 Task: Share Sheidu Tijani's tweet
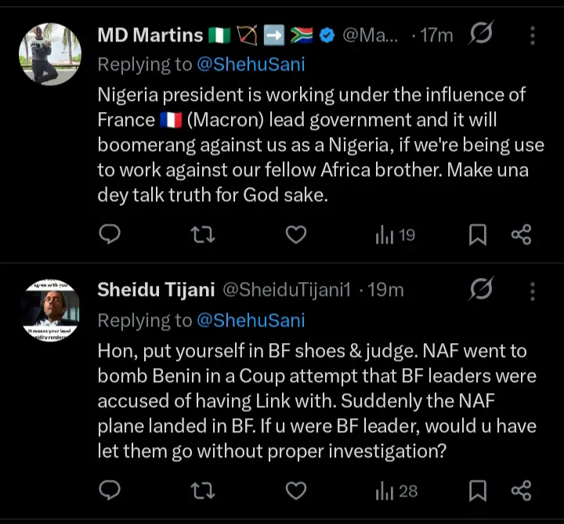pyautogui.click(x=521, y=490)
